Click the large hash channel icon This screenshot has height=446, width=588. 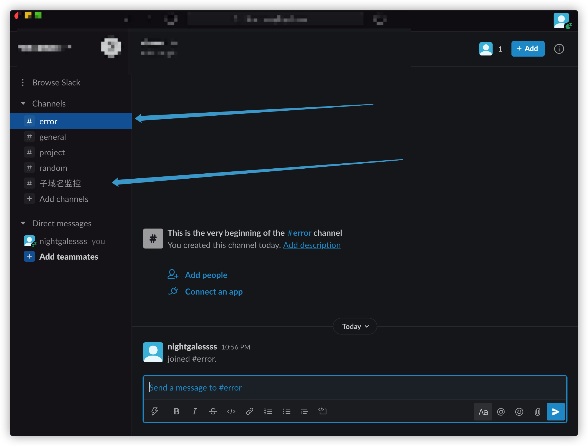(153, 239)
